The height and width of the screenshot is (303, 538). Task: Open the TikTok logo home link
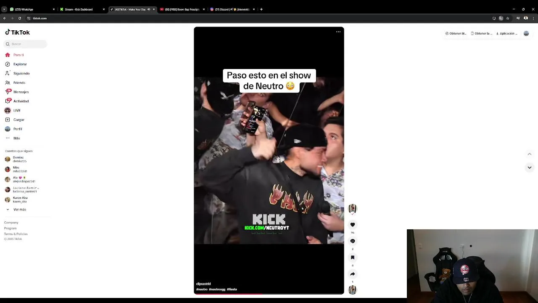tap(17, 32)
